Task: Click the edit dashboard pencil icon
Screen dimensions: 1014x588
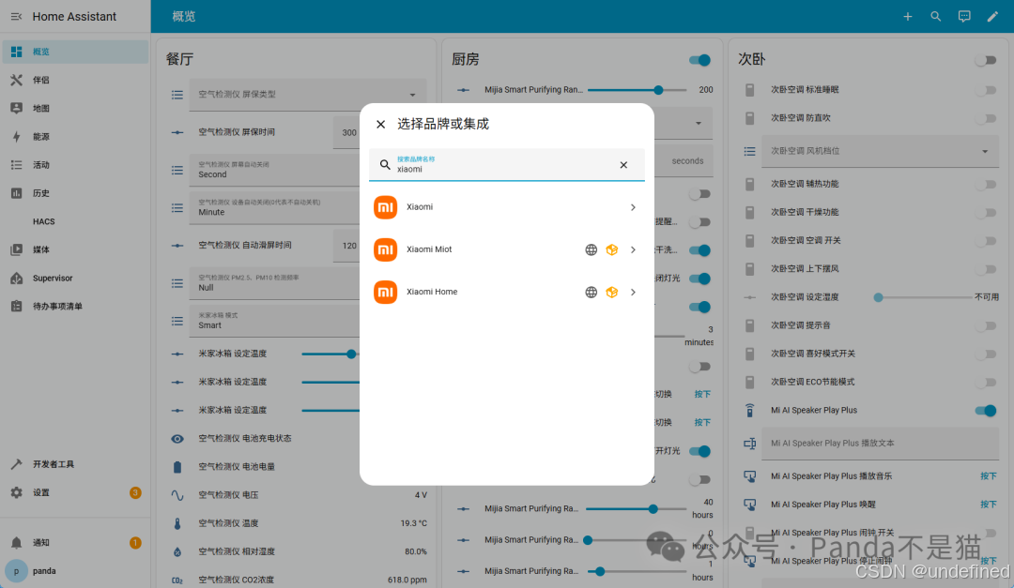Action: point(992,16)
